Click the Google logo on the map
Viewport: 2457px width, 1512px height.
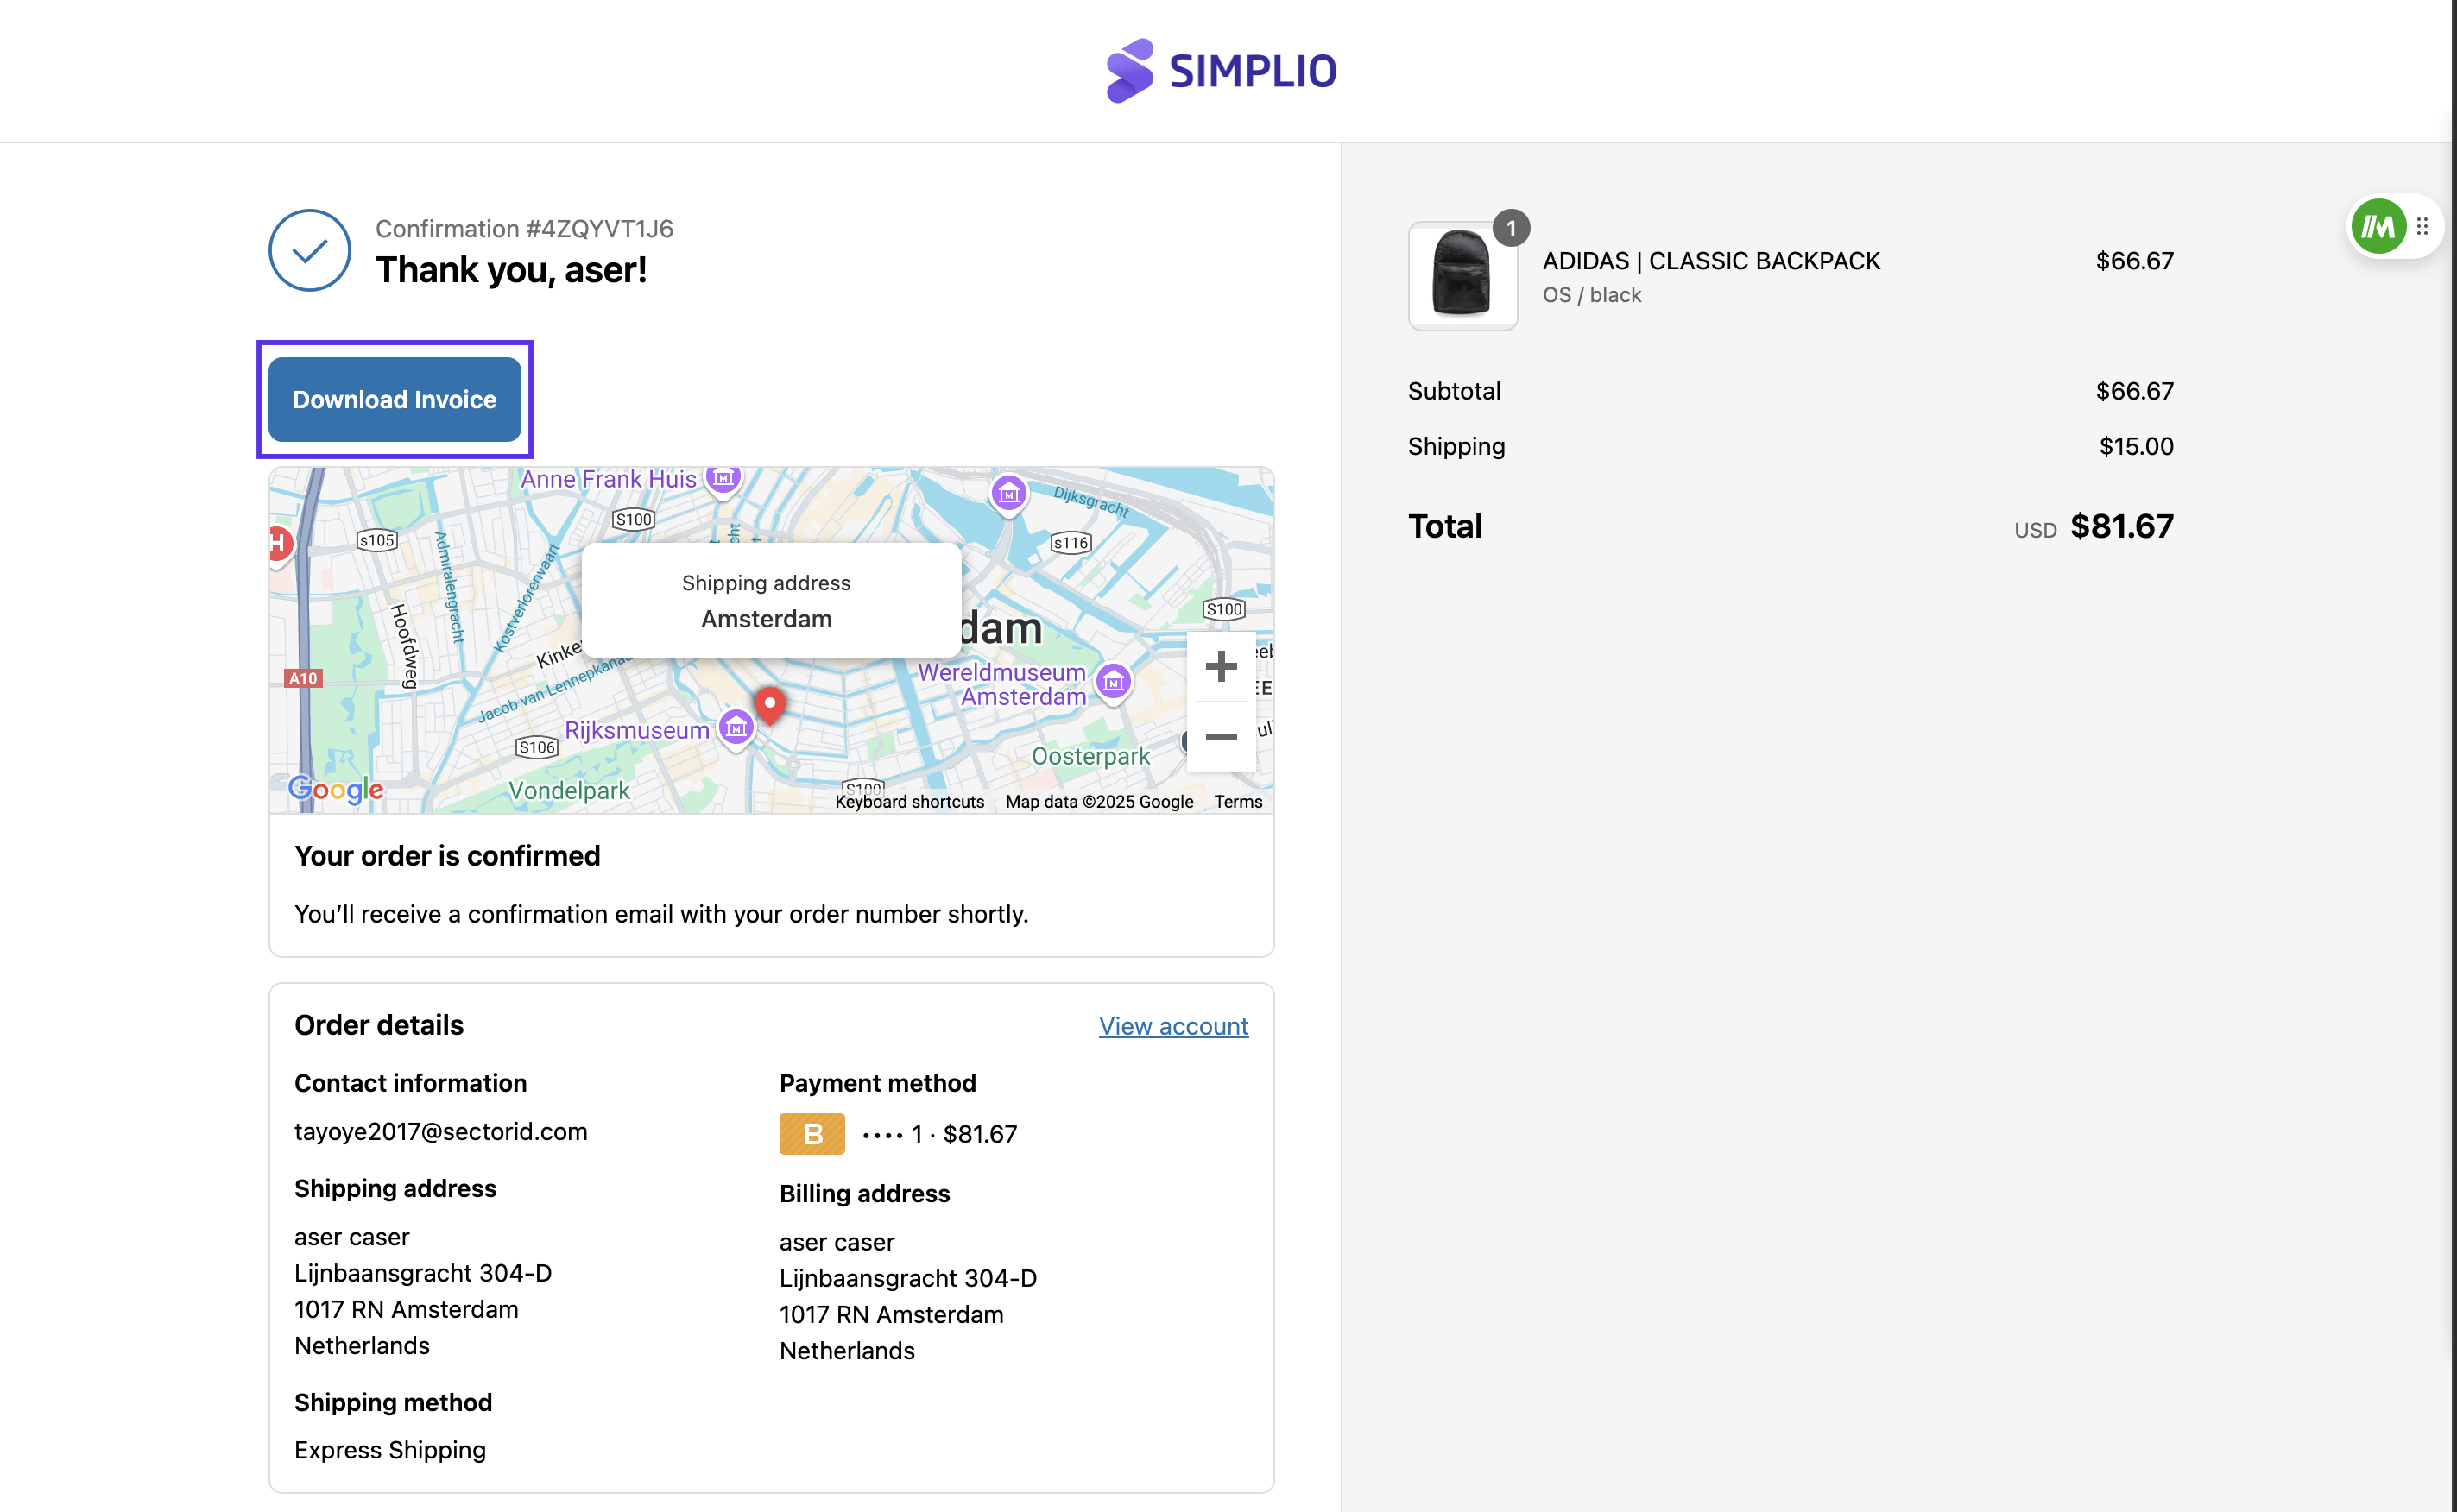point(336,789)
